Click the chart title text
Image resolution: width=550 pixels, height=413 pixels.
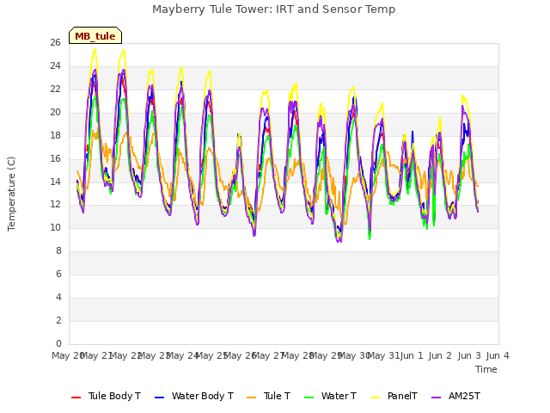(x=273, y=9)
